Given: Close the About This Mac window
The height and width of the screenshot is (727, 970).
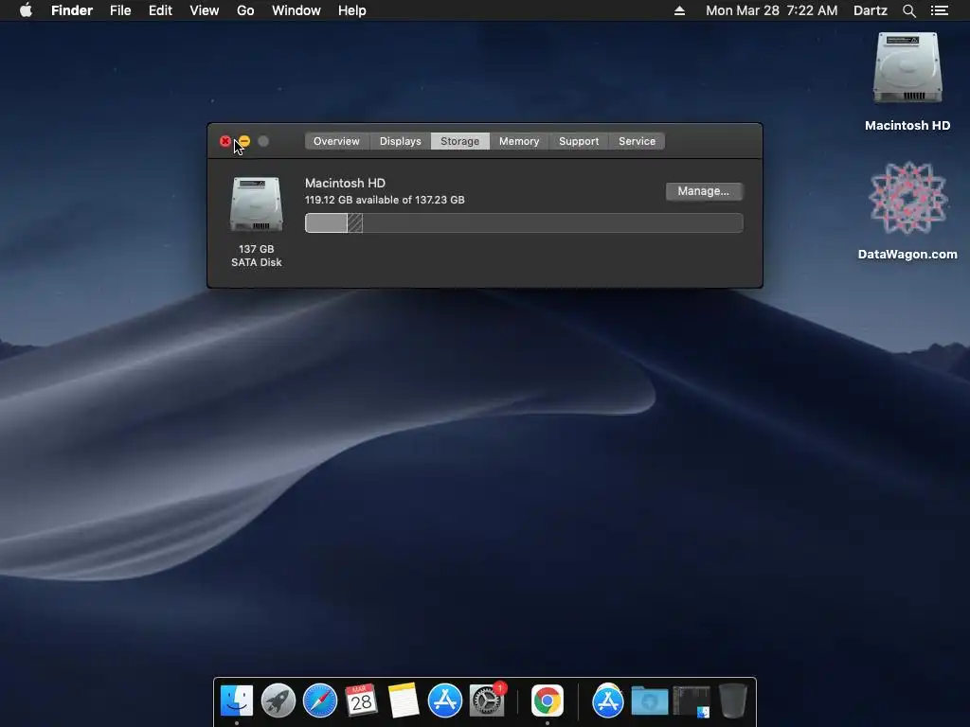Looking at the screenshot, I should 225,142.
